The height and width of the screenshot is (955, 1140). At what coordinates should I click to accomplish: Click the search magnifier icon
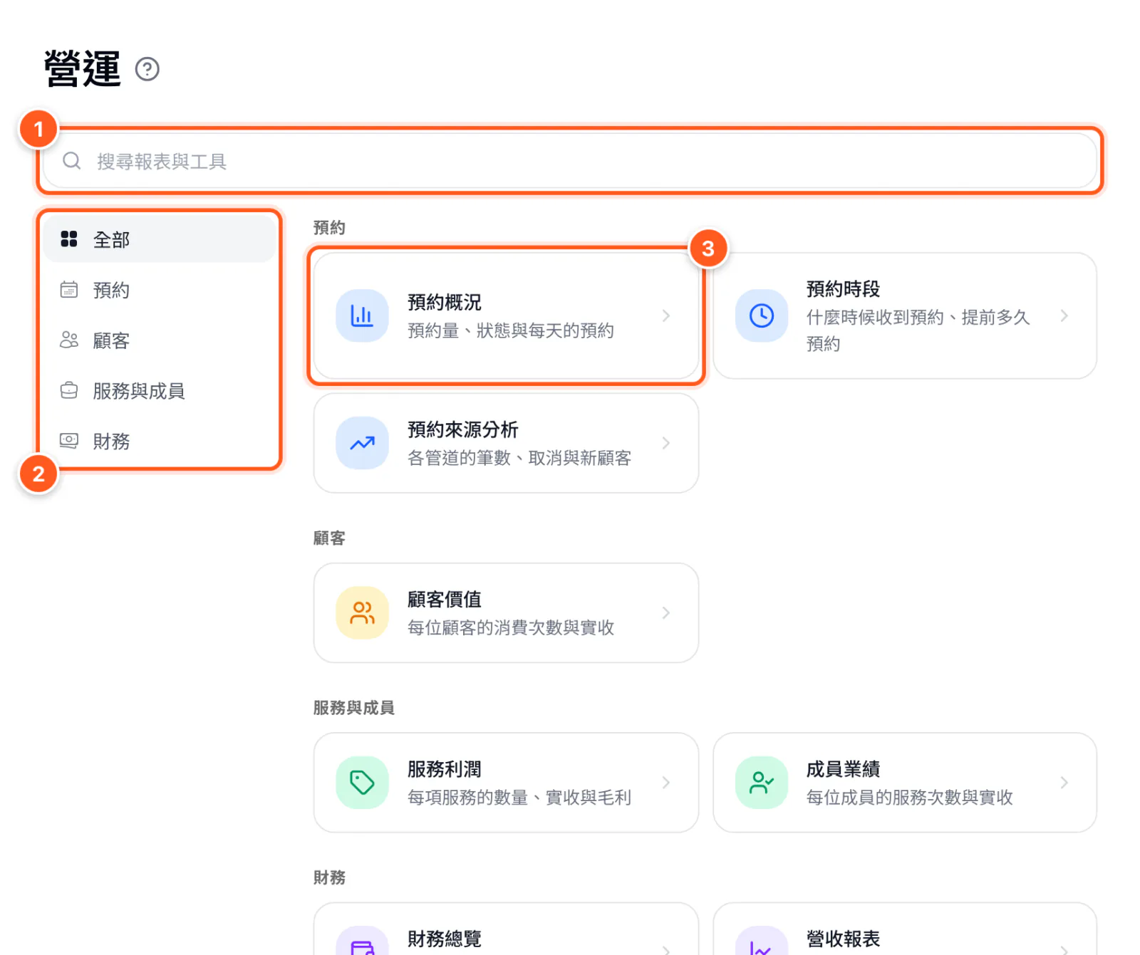coord(72,161)
